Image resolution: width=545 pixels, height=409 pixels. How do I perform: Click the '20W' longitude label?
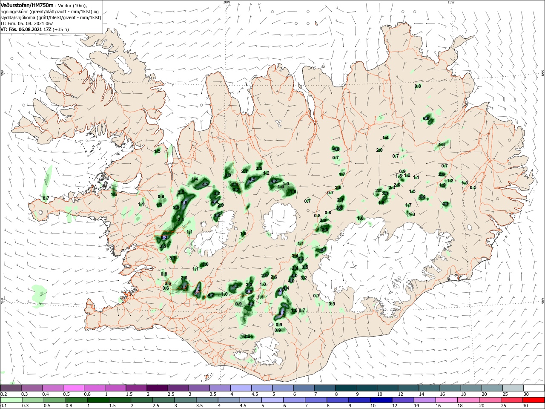[226, 2]
